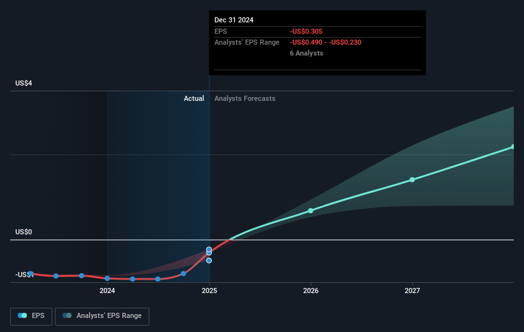Select the 2026 x-axis label
Viewport: 524px width, 332px height.
click(x=311, y=290)
